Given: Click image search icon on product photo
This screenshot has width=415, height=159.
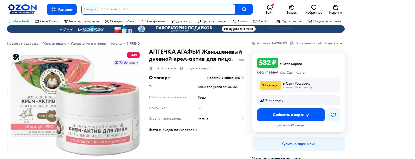Looking at the screenshot, I should pos(16,57).
